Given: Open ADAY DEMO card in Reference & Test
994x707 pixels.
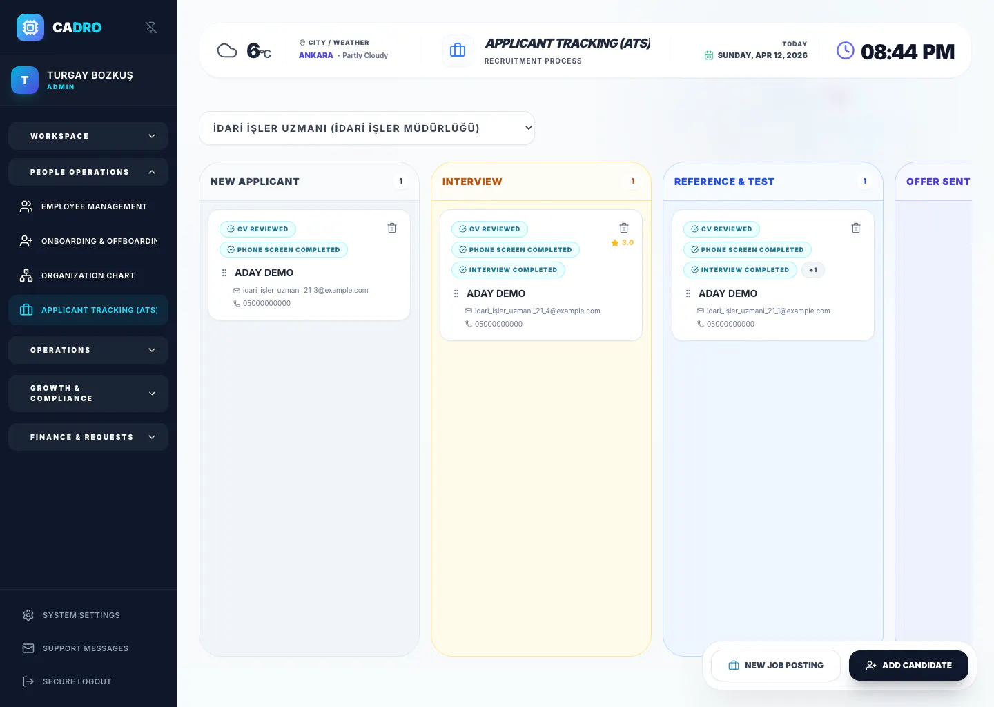Looking at the screenshot, I should point(773,275).
